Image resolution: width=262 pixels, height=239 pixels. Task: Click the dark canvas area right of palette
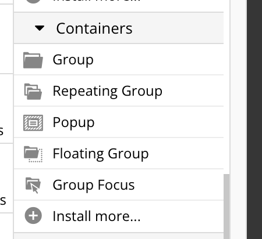coord(254,119)
